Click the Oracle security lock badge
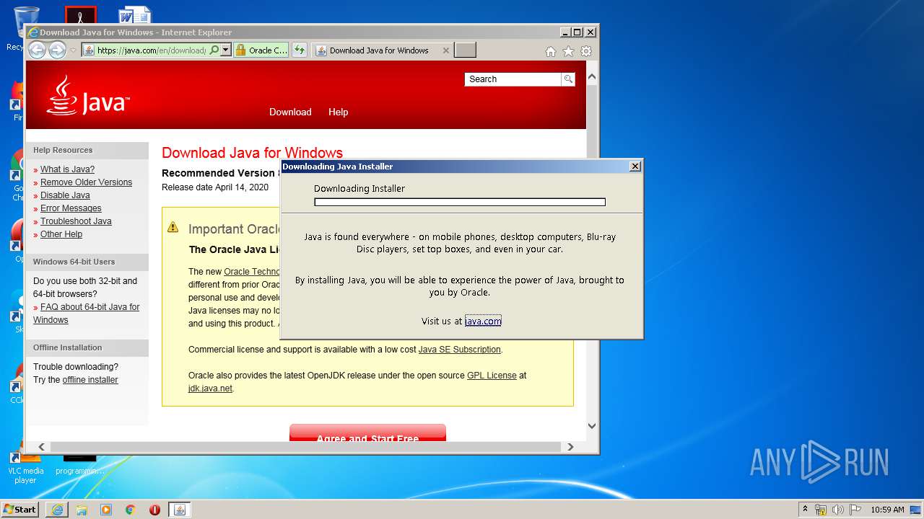The image size is (924, 519). 261,50
